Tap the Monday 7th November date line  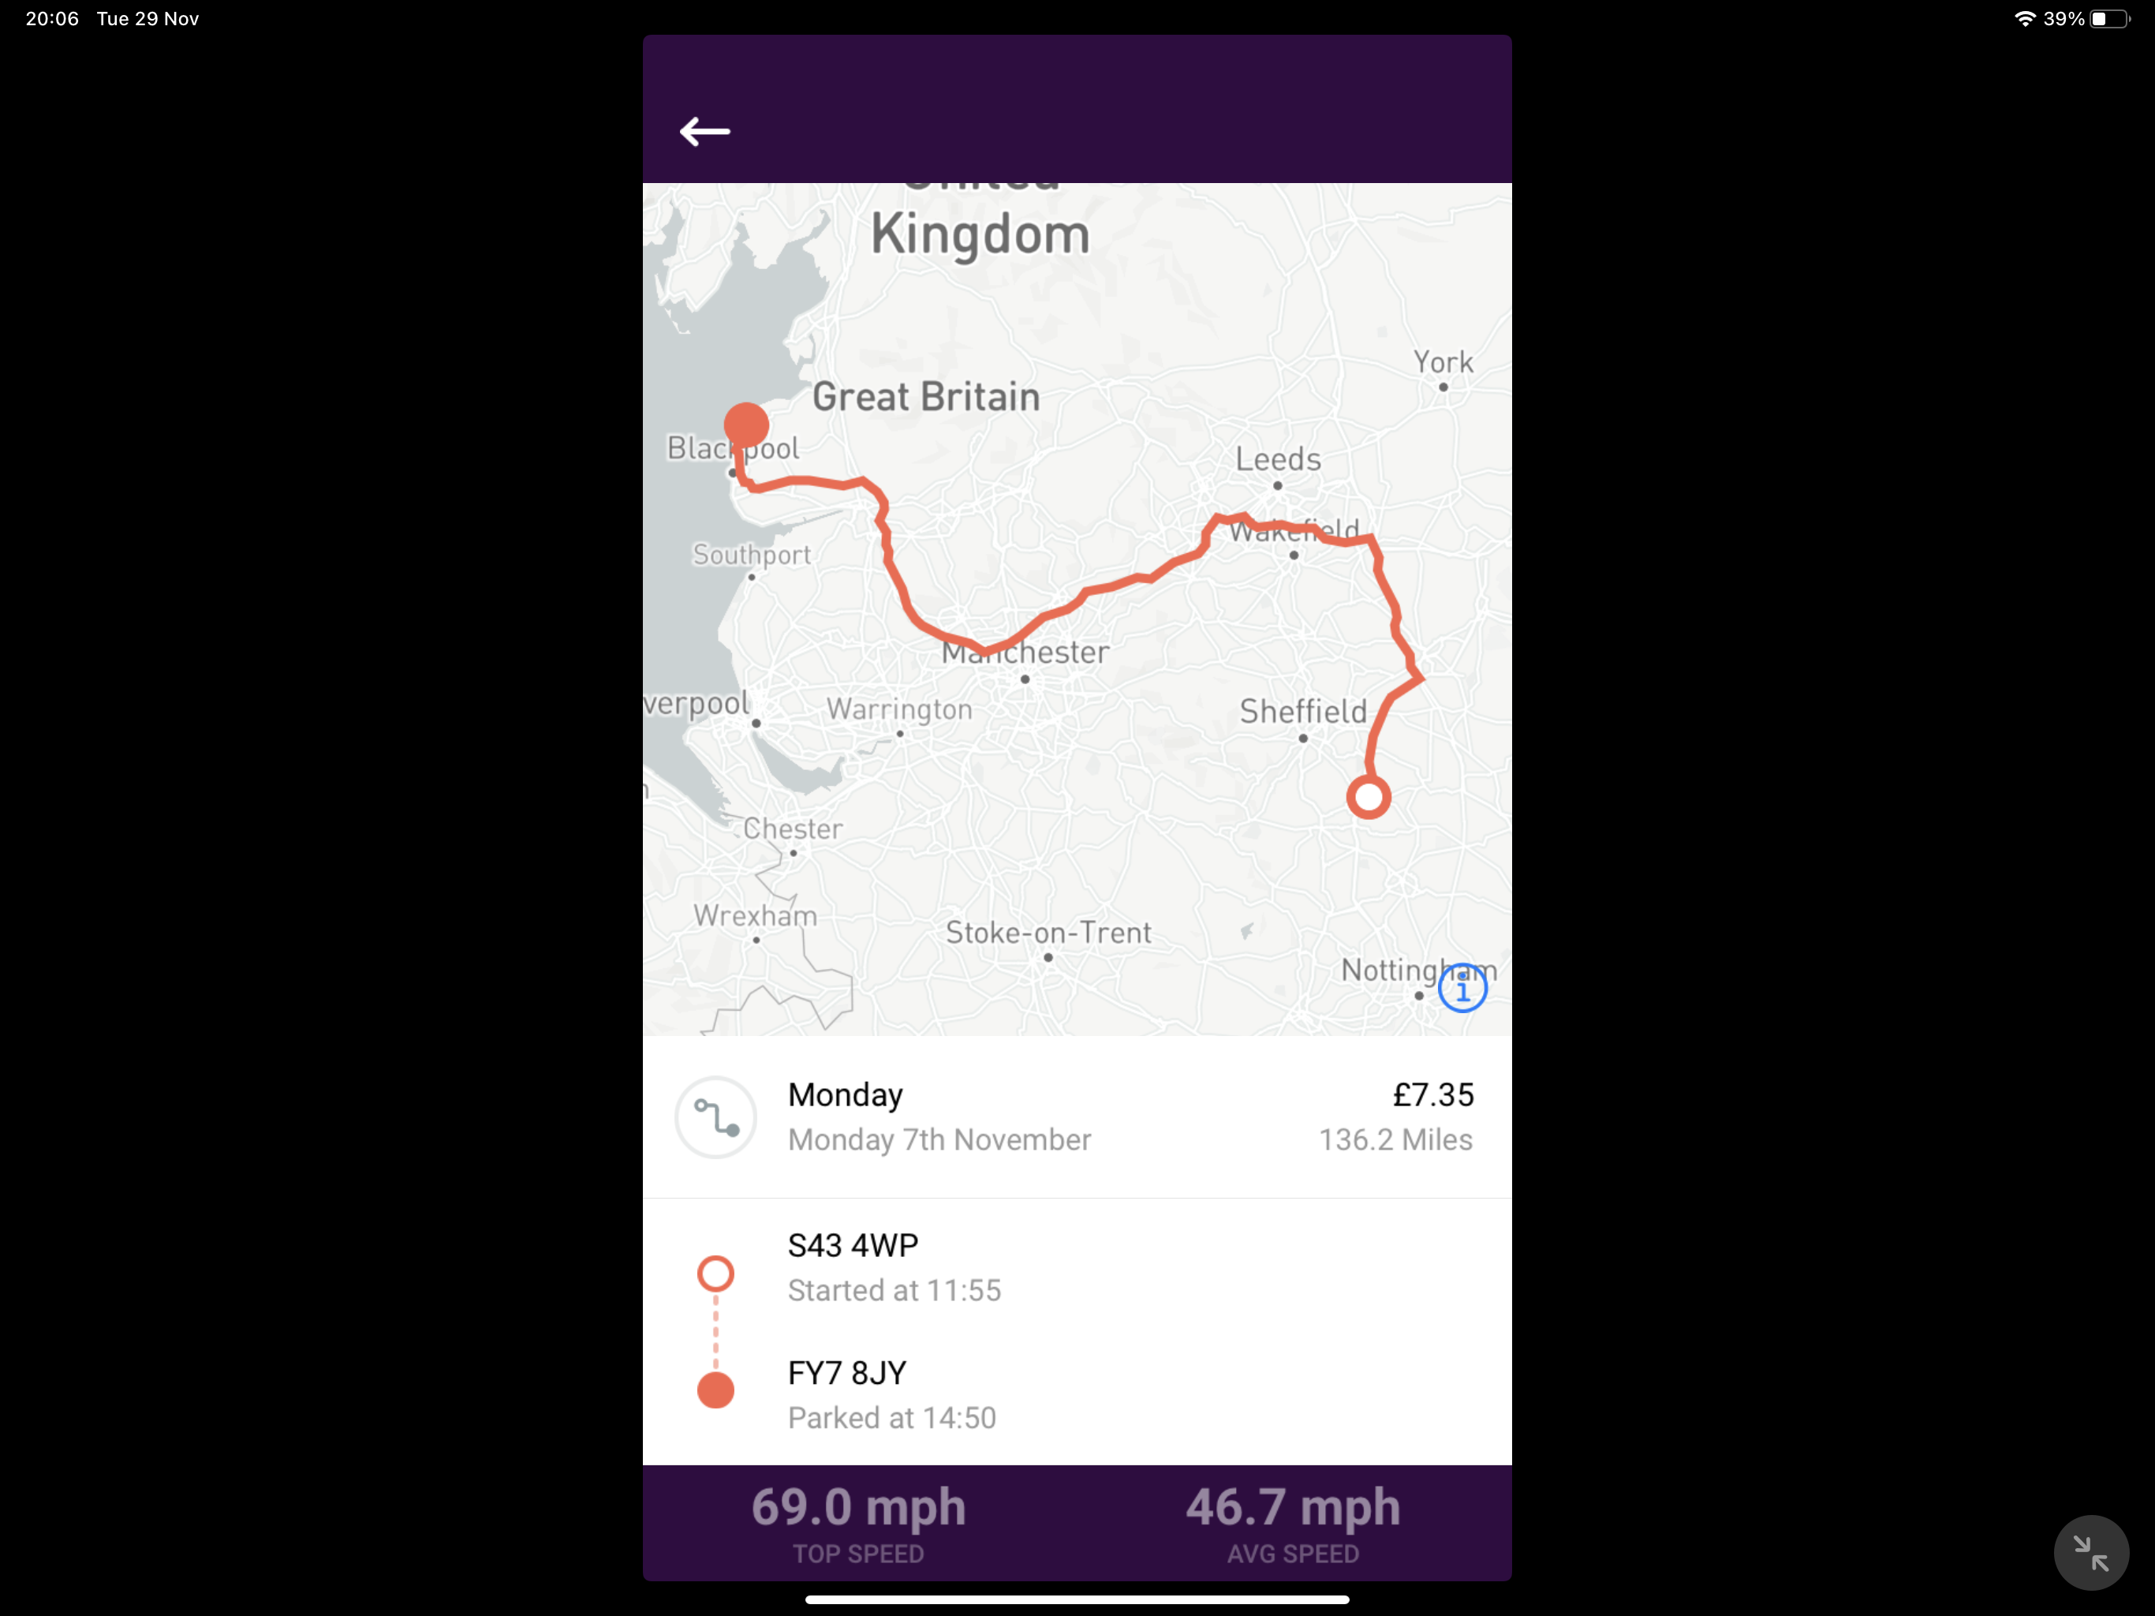coord(939,1139)
